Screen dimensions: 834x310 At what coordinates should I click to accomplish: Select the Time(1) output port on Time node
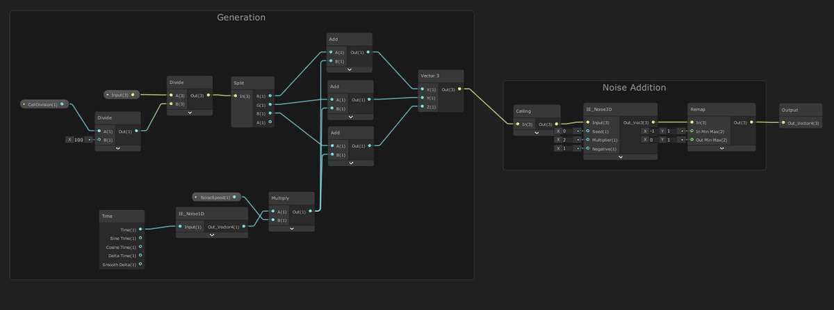(140, 229)
